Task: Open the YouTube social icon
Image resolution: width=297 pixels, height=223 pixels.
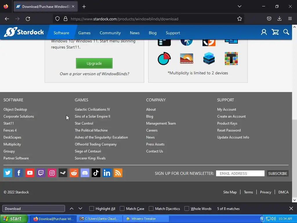Action: click(x=30, y=173)
